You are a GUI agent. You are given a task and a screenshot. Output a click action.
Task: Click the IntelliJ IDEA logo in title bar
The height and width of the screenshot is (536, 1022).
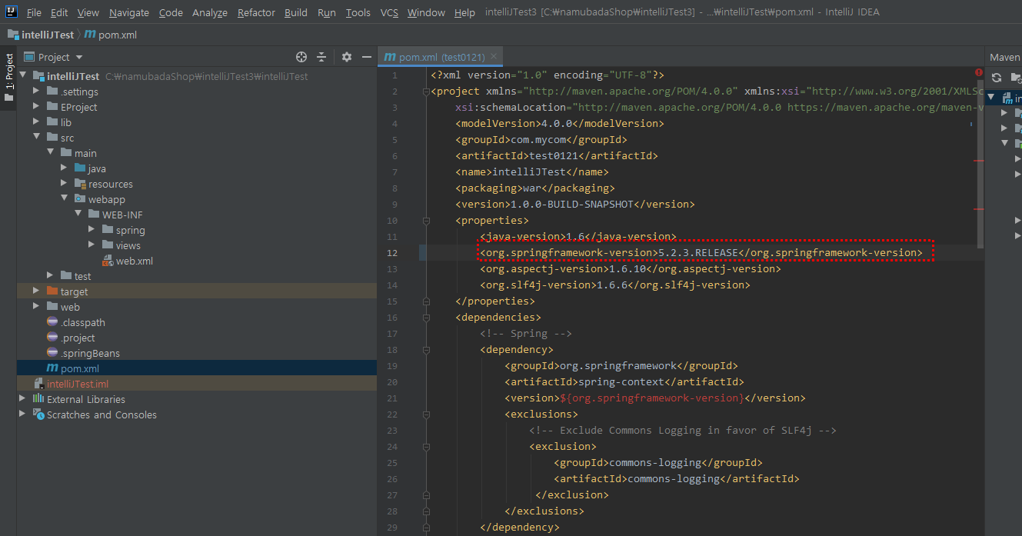[x=12, y=12]
